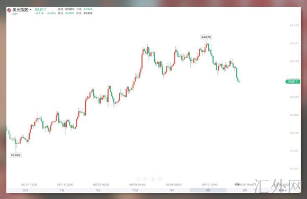Open the 美元指数 symbol dropdown arrow
307x199 pixels.
(x=31, y=10)
